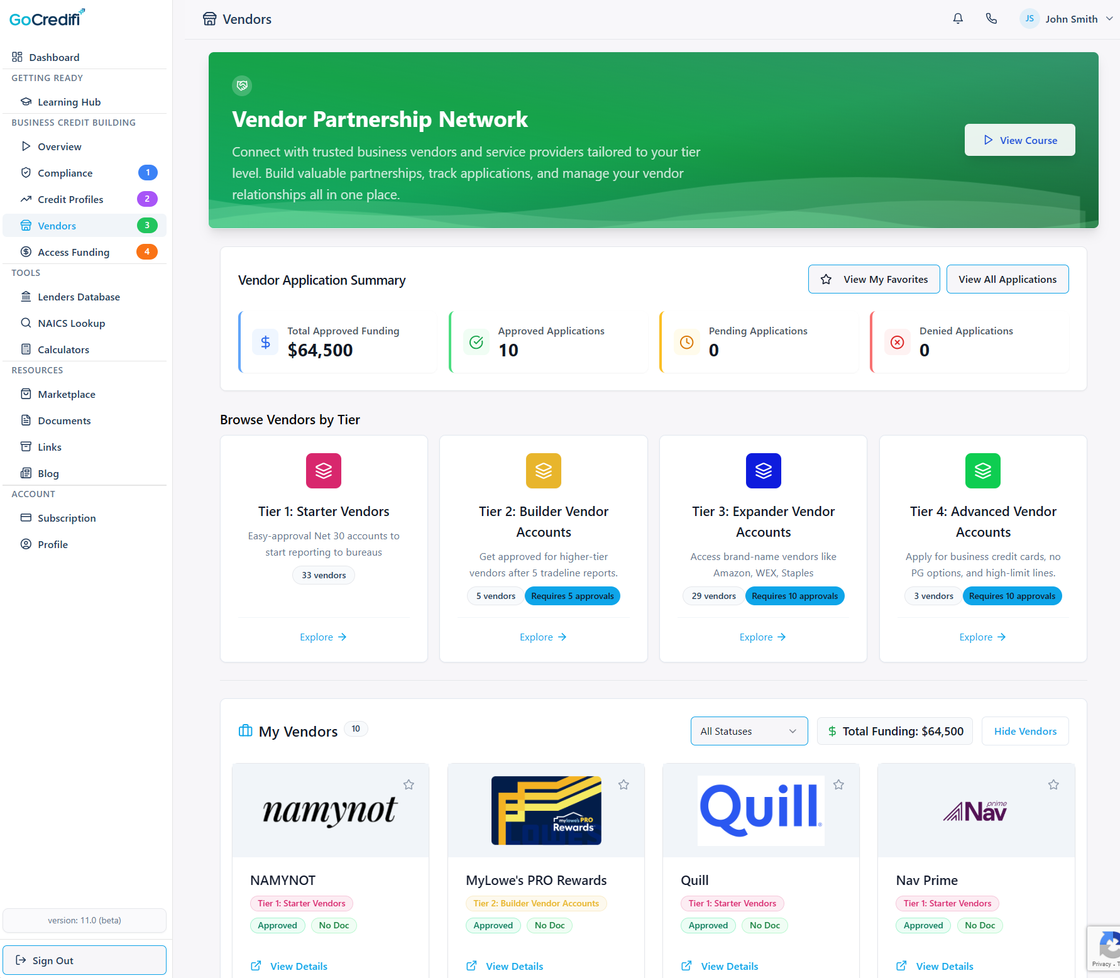Explore Tier 3 Expander Vendor Accounts
This screenshot has height=978, width=1120.
tap(762, 637)
